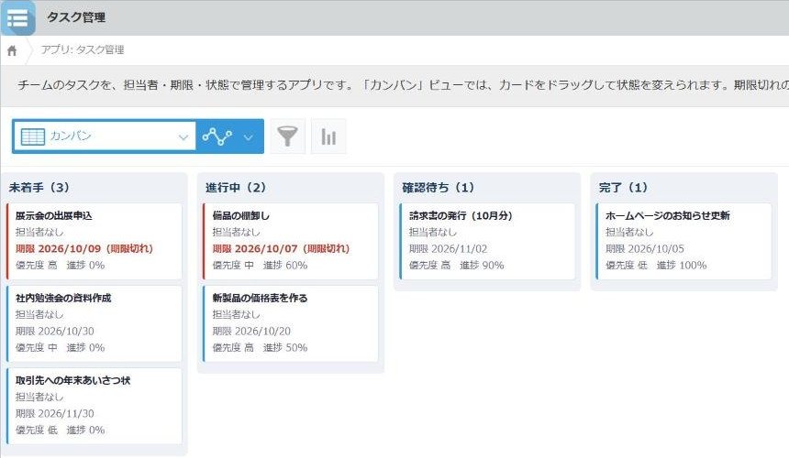
Task: Click the 完了 (1) column header
Action: [623, 188]
